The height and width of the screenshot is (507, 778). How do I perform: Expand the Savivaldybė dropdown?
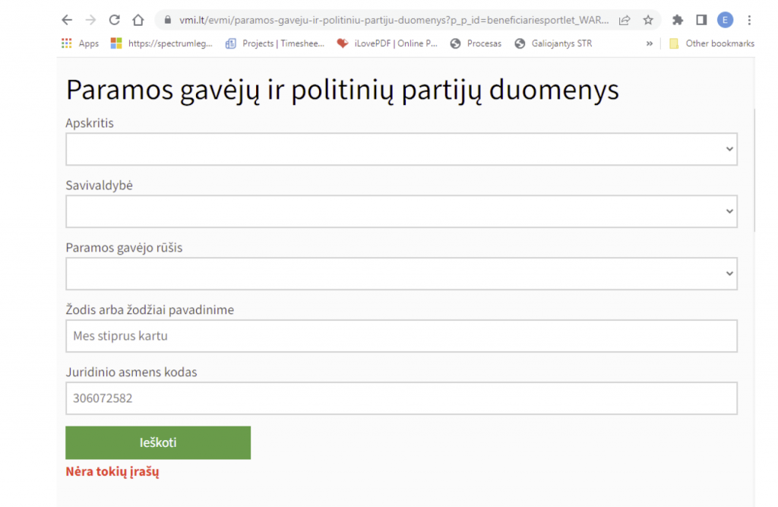401,211
